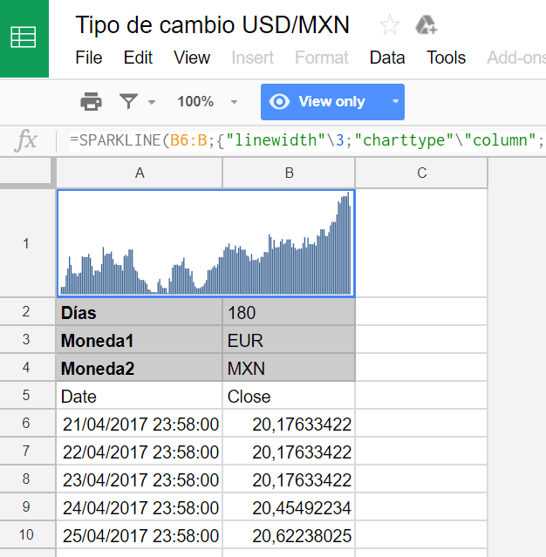The width and height of the screenshot is (546, 557).
Task: Open the Format menu
Action: 322,58
